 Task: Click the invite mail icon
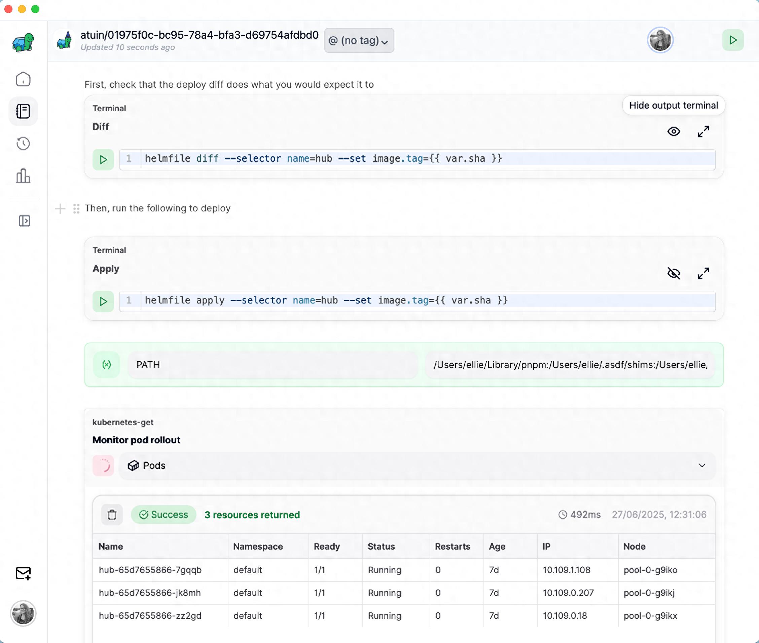coord(23,573)
